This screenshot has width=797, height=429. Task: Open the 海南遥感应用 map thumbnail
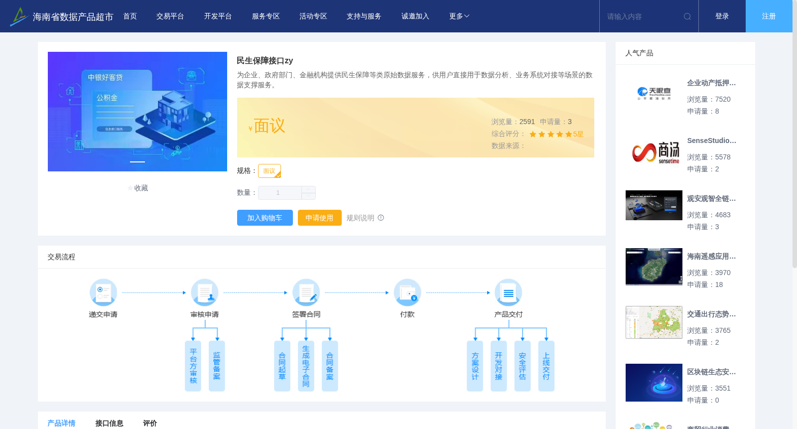click(x=654, y=267)
